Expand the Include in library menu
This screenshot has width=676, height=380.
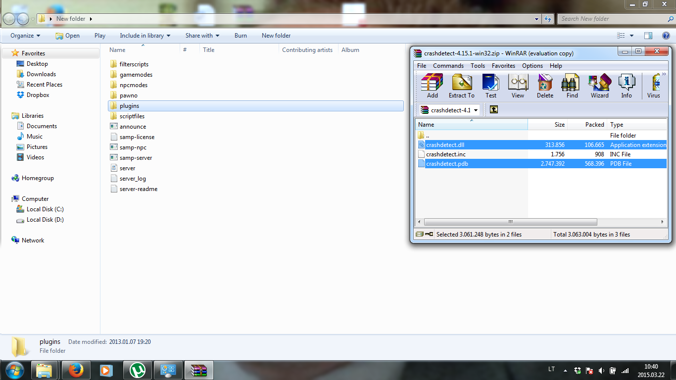point(145,36)
